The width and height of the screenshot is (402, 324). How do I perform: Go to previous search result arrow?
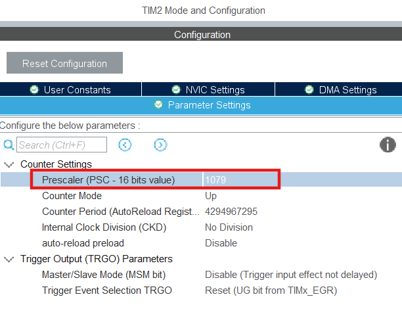(125, 145)
